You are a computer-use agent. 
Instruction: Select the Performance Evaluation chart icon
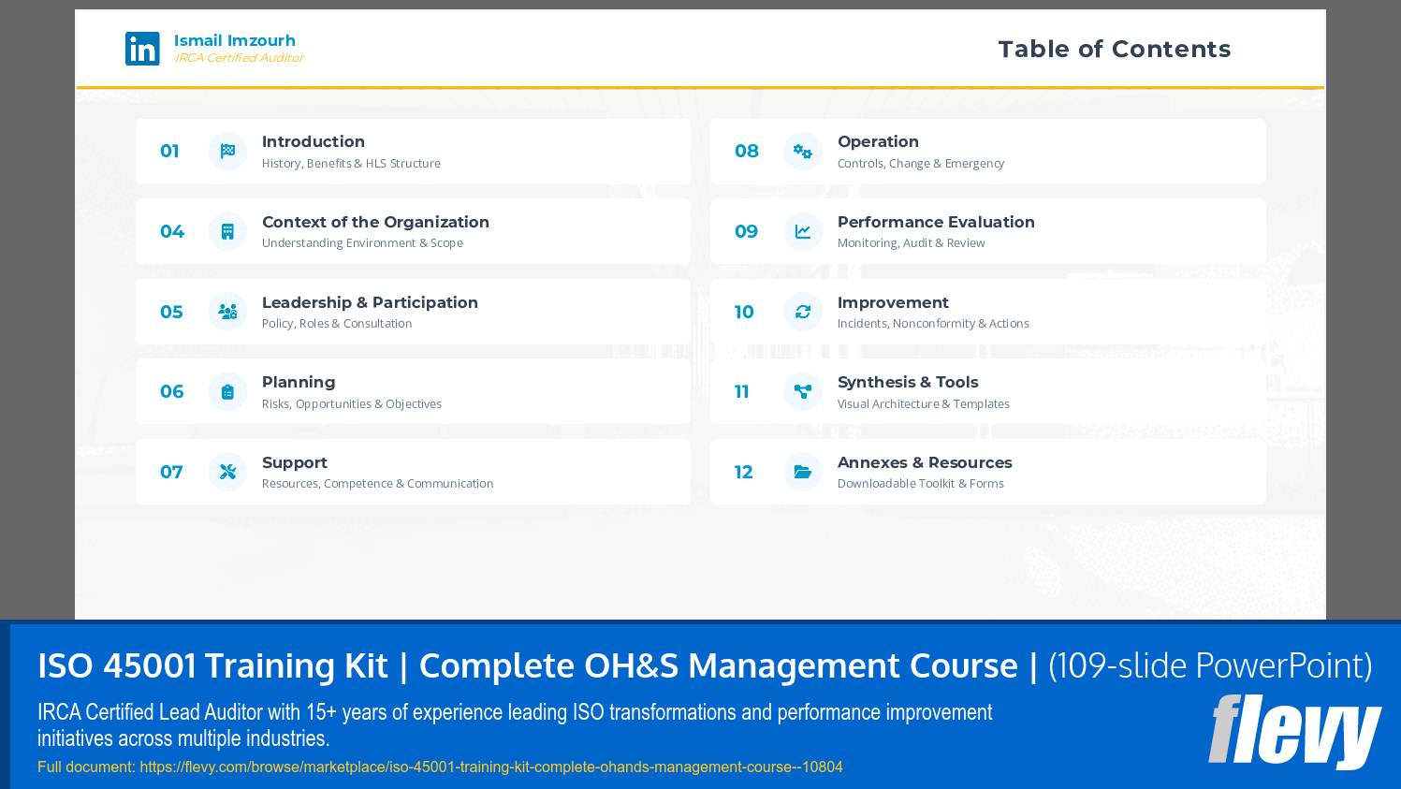coord(802,231)
